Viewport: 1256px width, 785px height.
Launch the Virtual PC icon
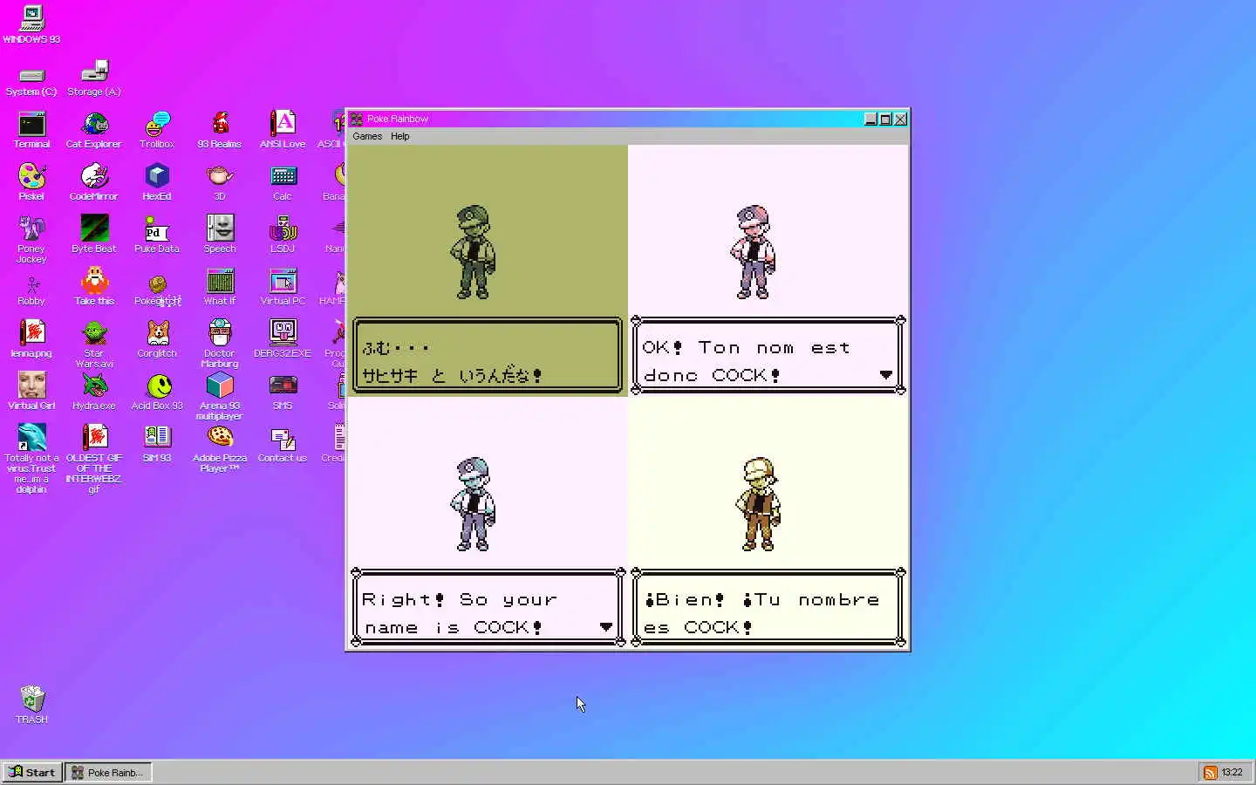point(283,287)
